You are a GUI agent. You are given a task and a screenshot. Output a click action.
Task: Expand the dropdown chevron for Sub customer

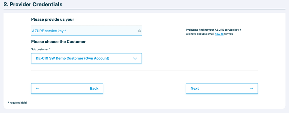tap(135, 58)
